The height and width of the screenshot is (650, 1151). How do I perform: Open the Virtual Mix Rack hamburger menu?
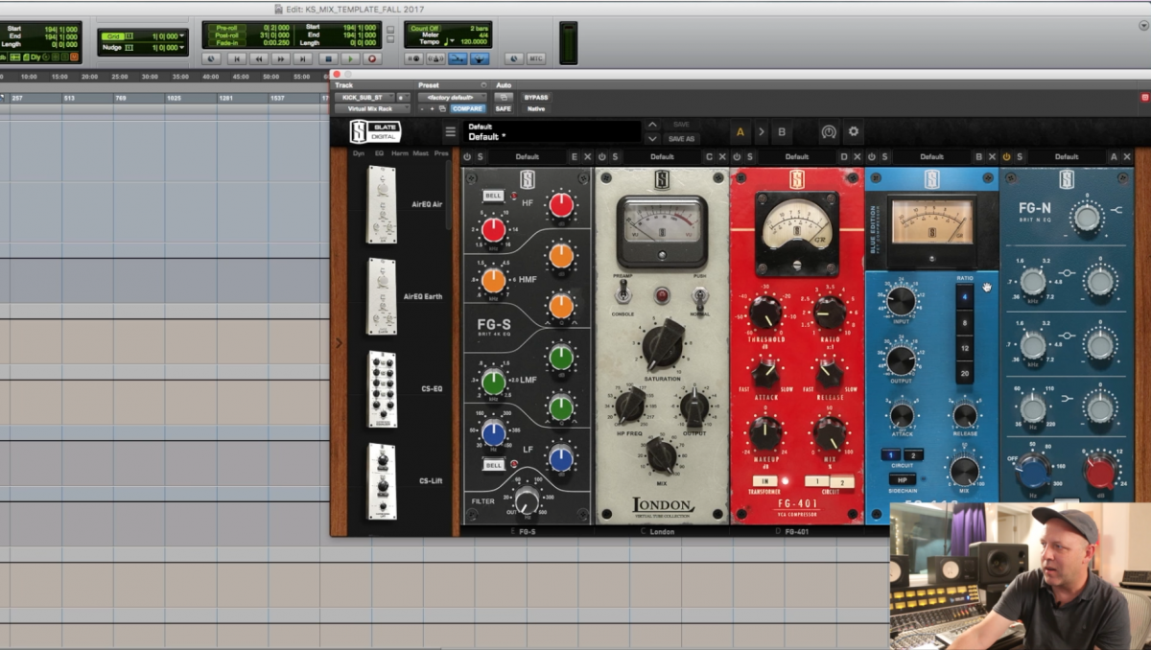[450, 131]
